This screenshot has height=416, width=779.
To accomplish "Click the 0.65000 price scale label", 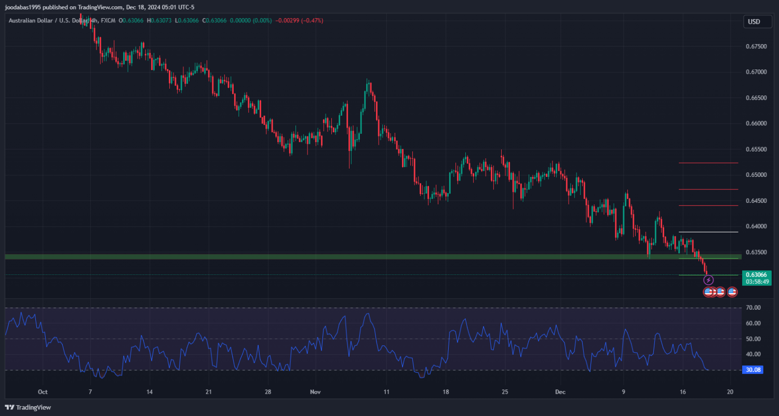I will click(756, 175).
